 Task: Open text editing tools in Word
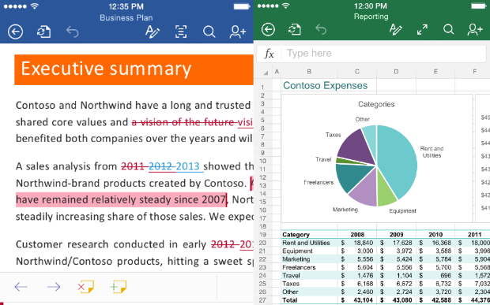click(153, 32)
